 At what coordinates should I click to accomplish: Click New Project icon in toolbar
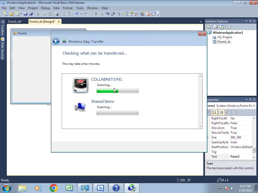tap(6, 14)
